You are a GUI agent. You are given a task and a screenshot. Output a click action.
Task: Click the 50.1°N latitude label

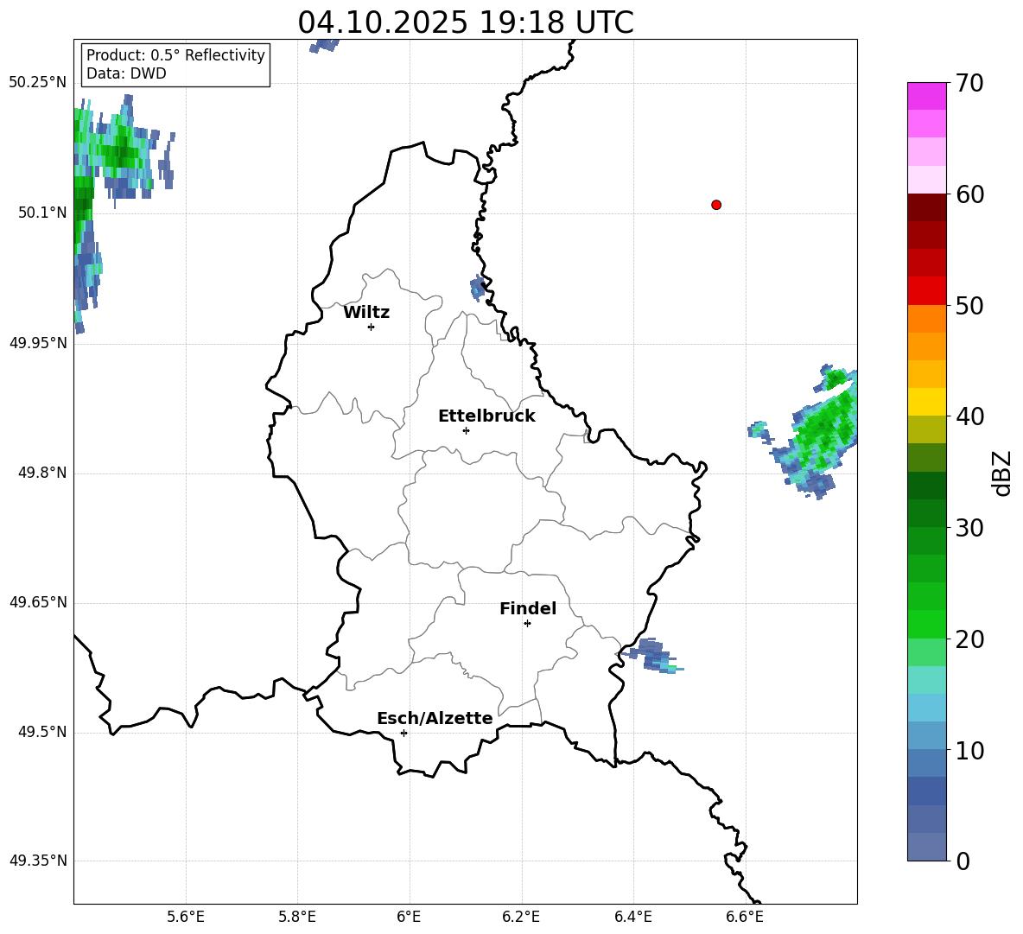click(x=41, y=213)
